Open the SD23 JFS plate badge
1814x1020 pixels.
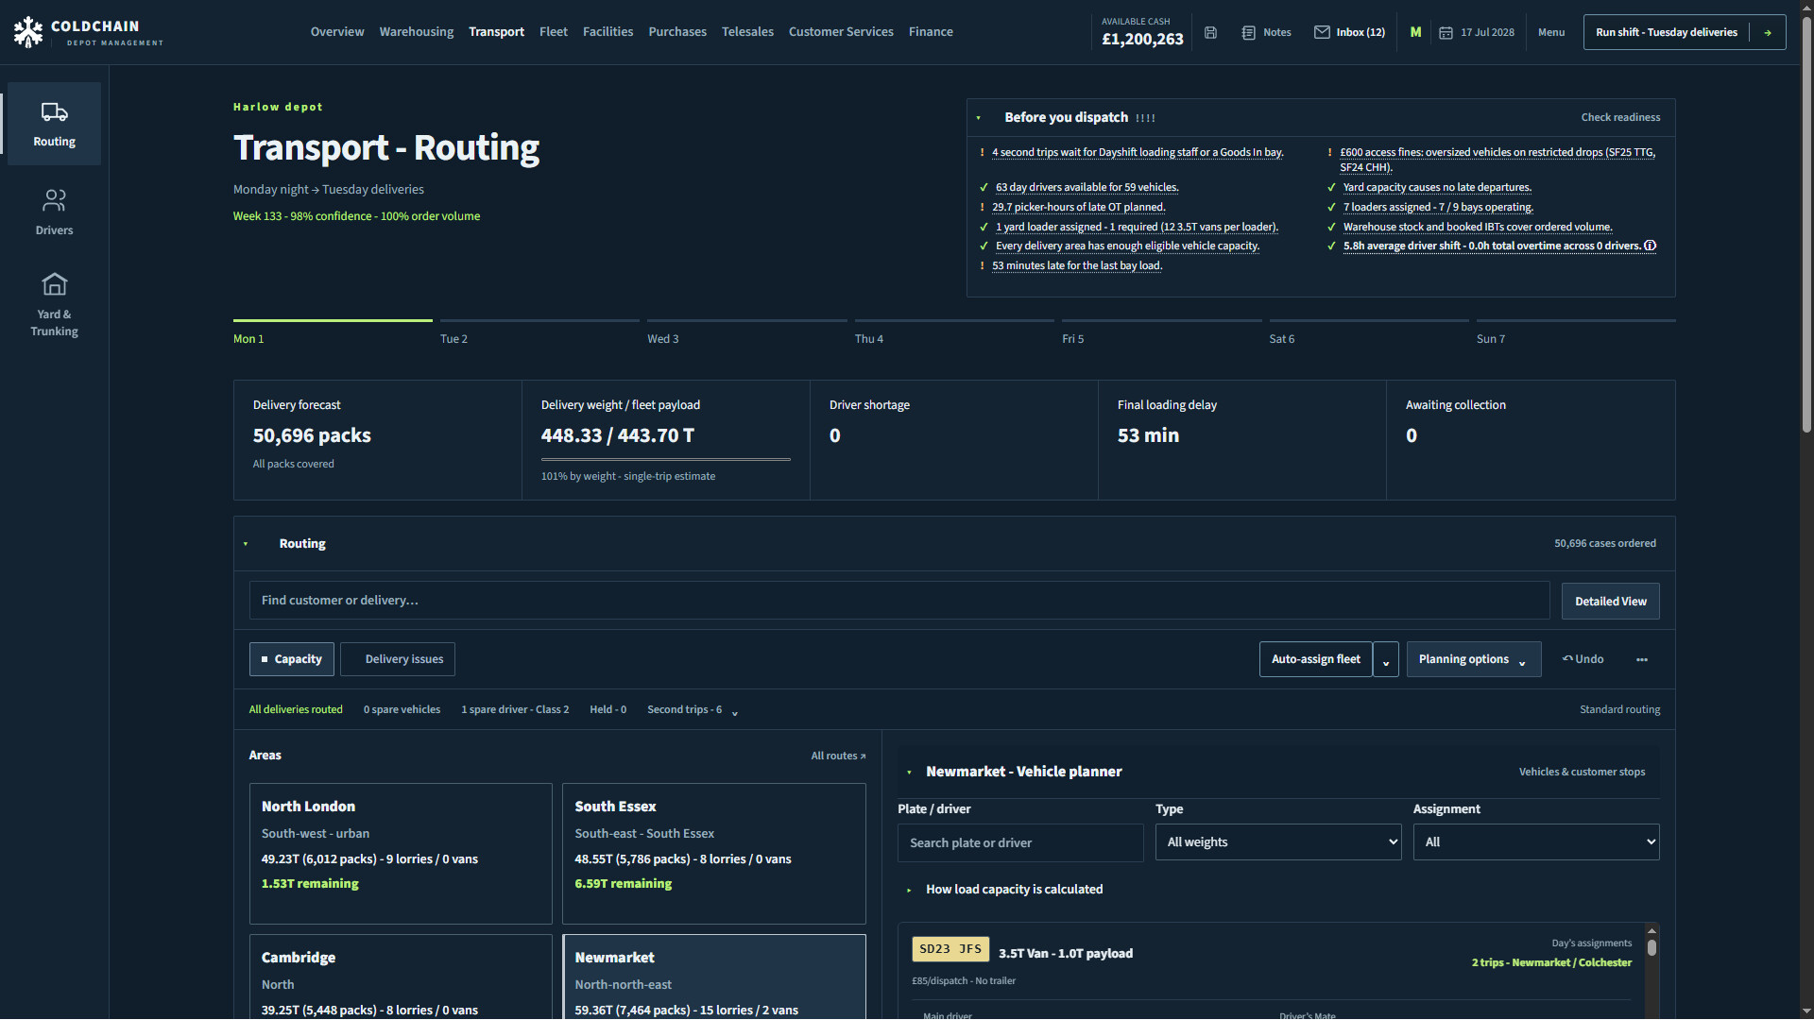pos(950,949)
